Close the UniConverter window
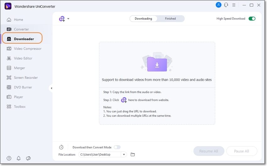267x166 pixels. click(259, 5)
